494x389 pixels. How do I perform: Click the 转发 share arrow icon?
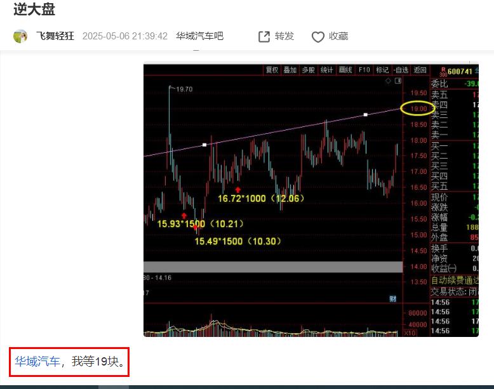264,37
